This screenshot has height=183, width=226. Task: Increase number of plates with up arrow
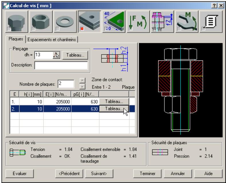[x=82, y=80]
